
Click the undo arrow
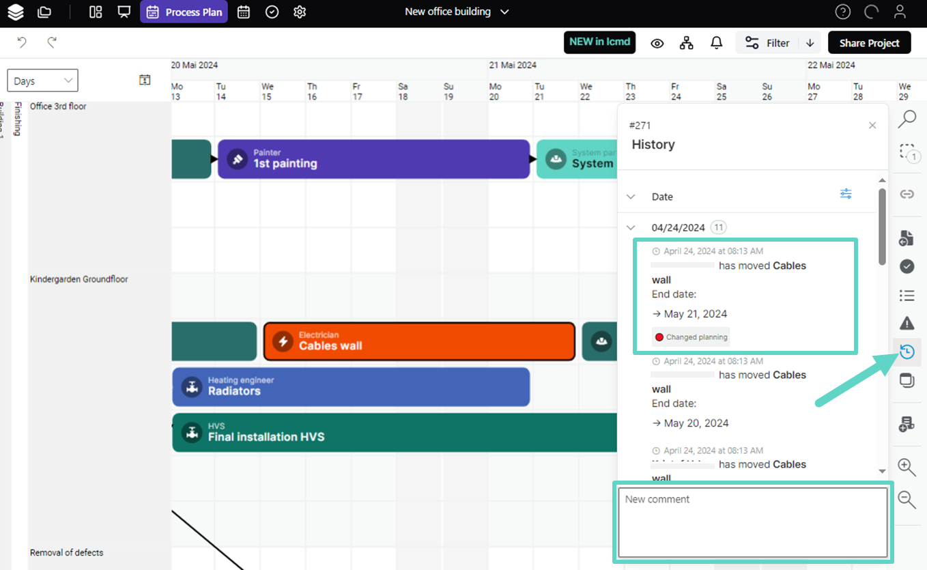pos(22,43)
